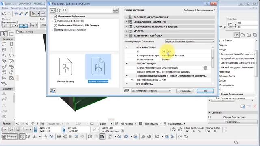Click the Статус Реконструкции value Существующий
260x146 pixels.
[x=170, y=68]
